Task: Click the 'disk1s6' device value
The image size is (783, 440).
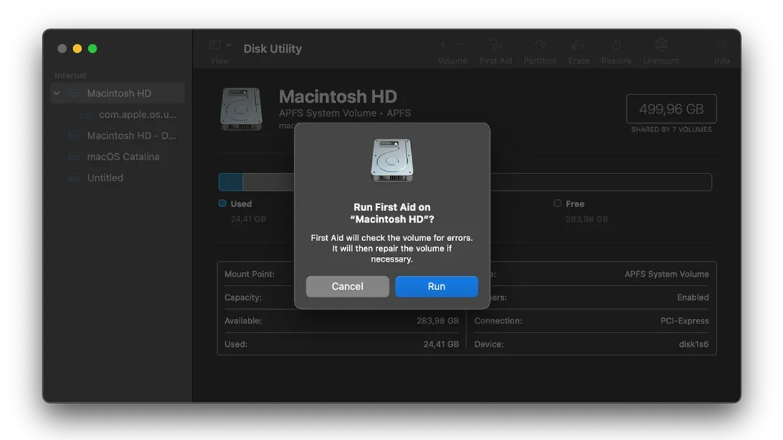Action: pyautogui.click(x=694, y=344)
